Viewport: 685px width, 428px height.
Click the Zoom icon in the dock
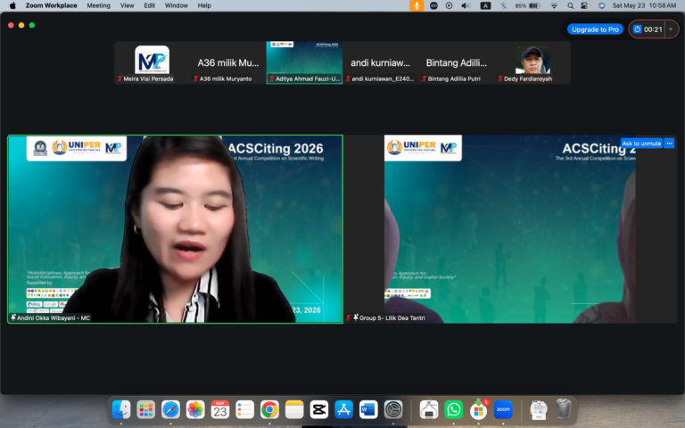point(503,409)
